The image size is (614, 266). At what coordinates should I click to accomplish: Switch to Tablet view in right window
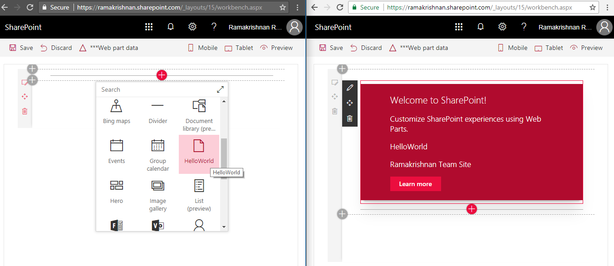549,48
